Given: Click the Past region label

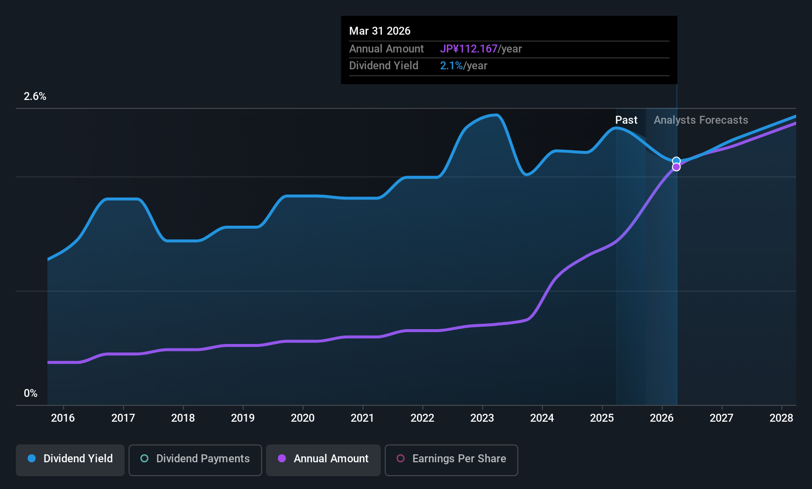Looking at the screenshot, I should click(626, 120).
